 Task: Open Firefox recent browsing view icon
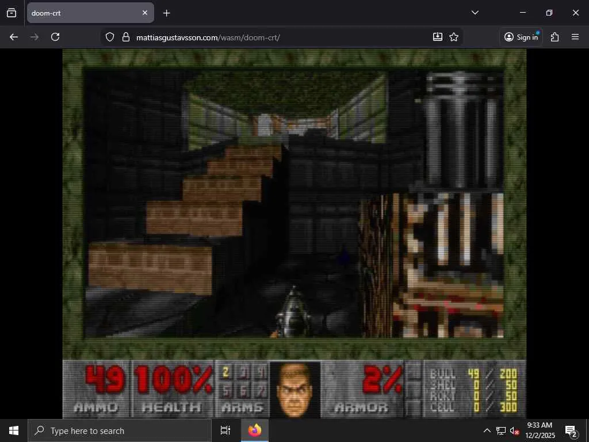(x=12, y=13)
